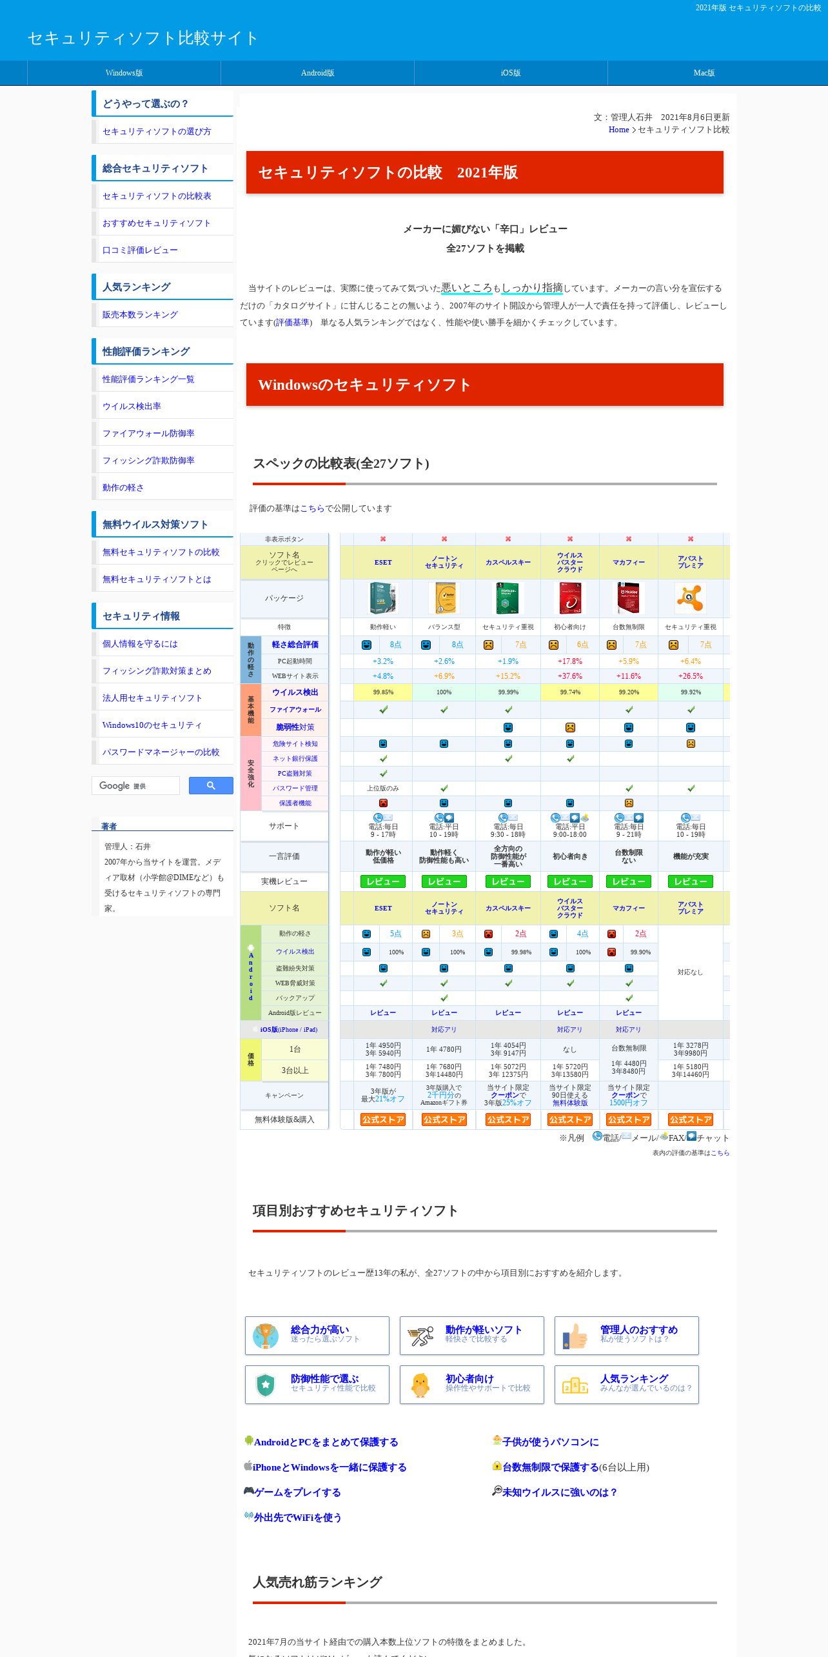Open the 軽さ総合評価 row header link
The image size is (828, 1657).
point(295,645)
